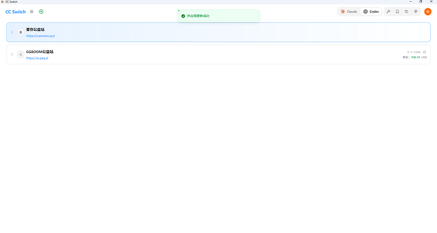Open the wrench tool icon in toolbar
The image size is (437, 233).
click(388, 11)
